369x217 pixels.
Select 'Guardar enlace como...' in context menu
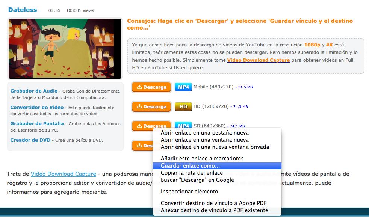pyautogui.click(x=190, y=166)
